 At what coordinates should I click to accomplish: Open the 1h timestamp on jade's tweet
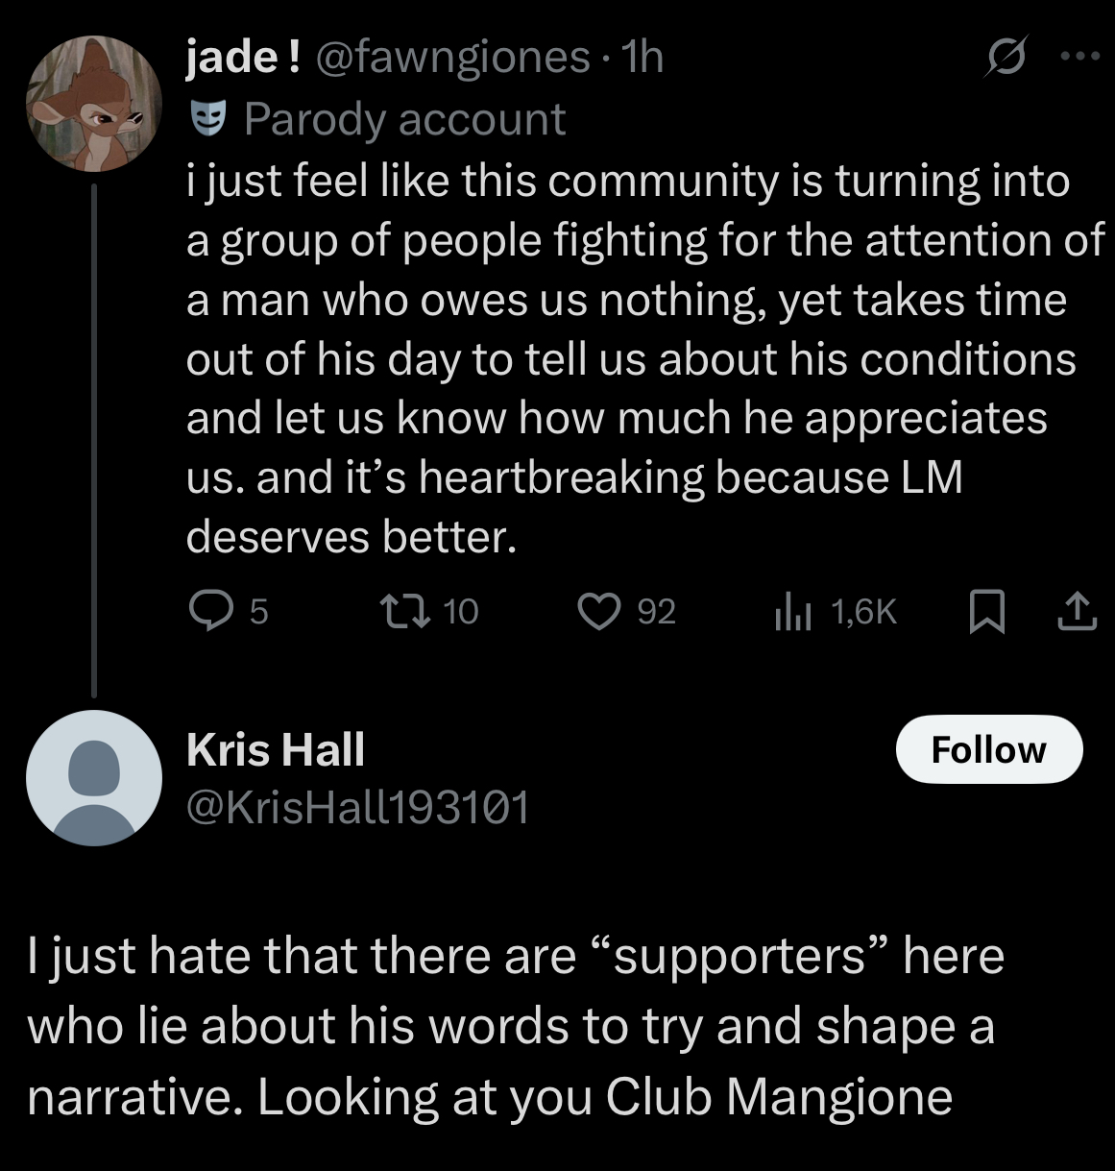tap(642, 59)
